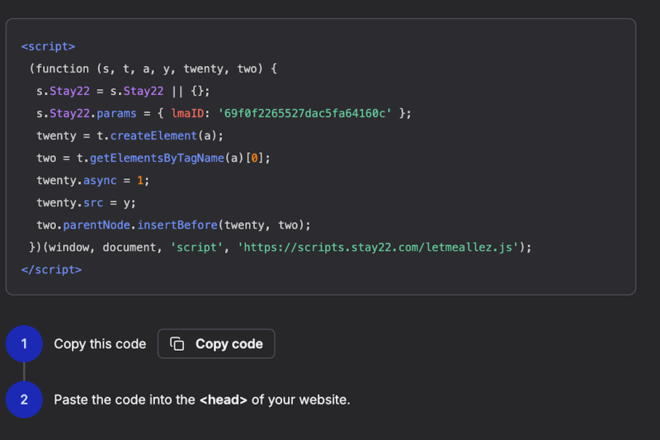Viewport: 660px width, 440px height.
Task: Click the t.getElementsByTagName(a)[0] line
Action: click(153, 158)
